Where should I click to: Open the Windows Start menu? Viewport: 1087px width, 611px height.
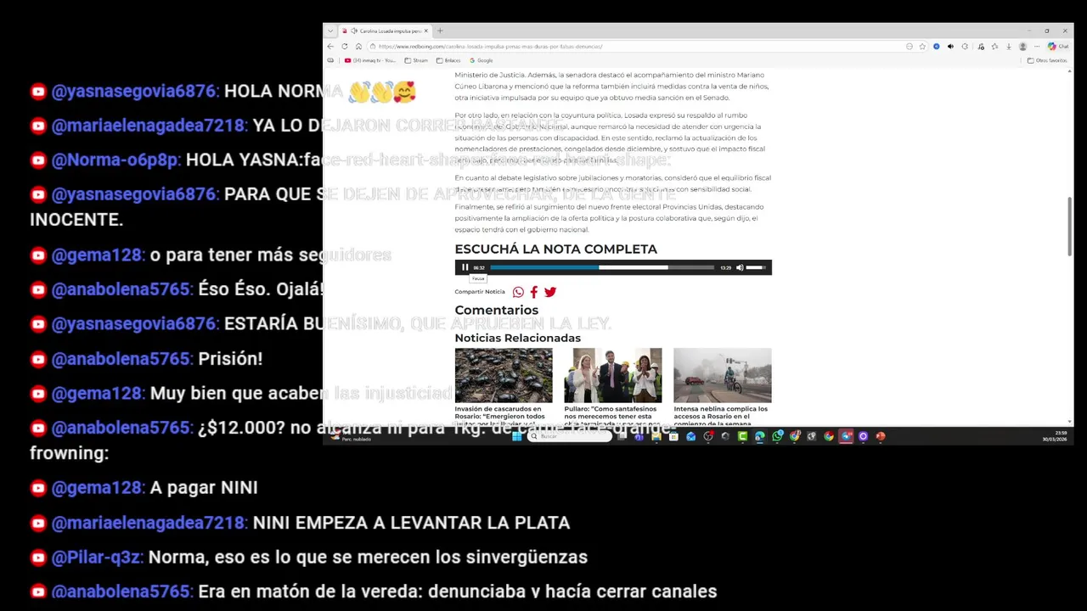click(x=516, y=437)
